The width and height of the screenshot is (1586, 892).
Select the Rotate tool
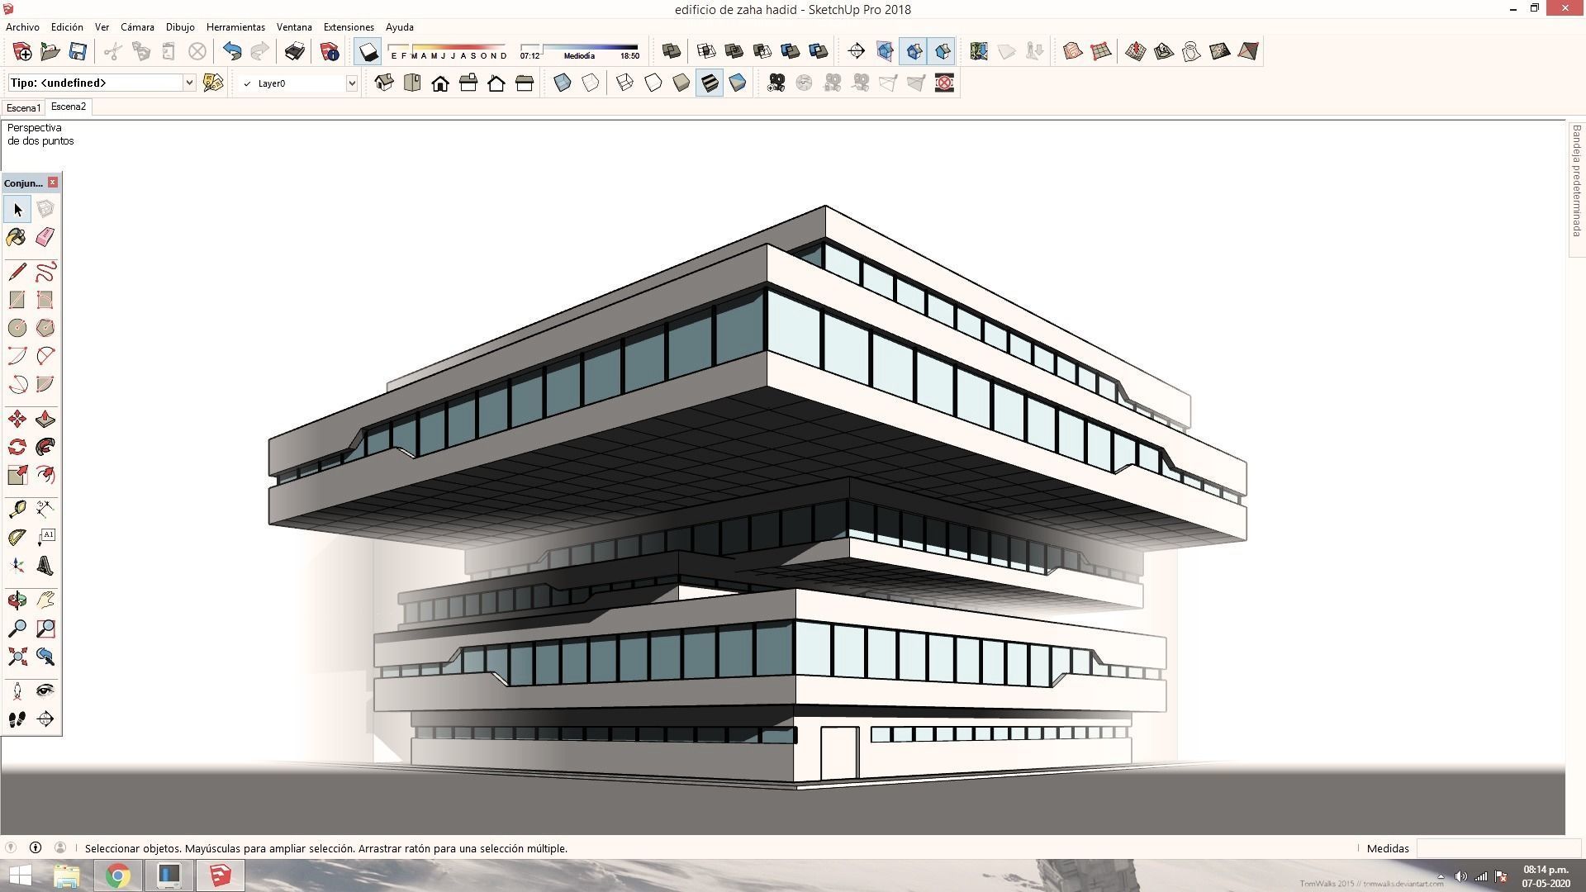(17, 448)
